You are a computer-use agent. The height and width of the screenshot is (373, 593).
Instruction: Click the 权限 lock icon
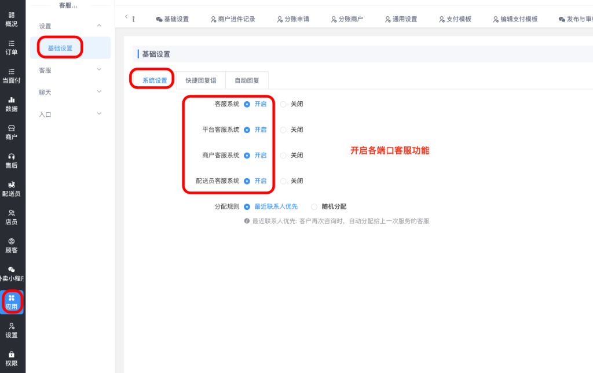(12, 354)
